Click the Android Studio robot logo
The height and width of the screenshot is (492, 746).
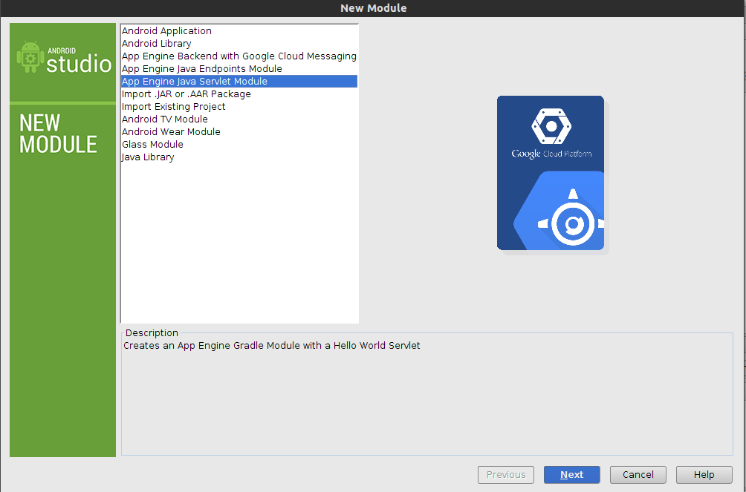pos(30,57)
